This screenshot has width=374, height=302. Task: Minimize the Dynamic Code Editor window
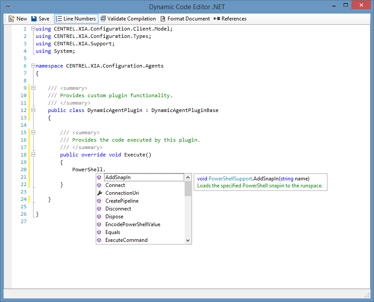tap(334, 6)
